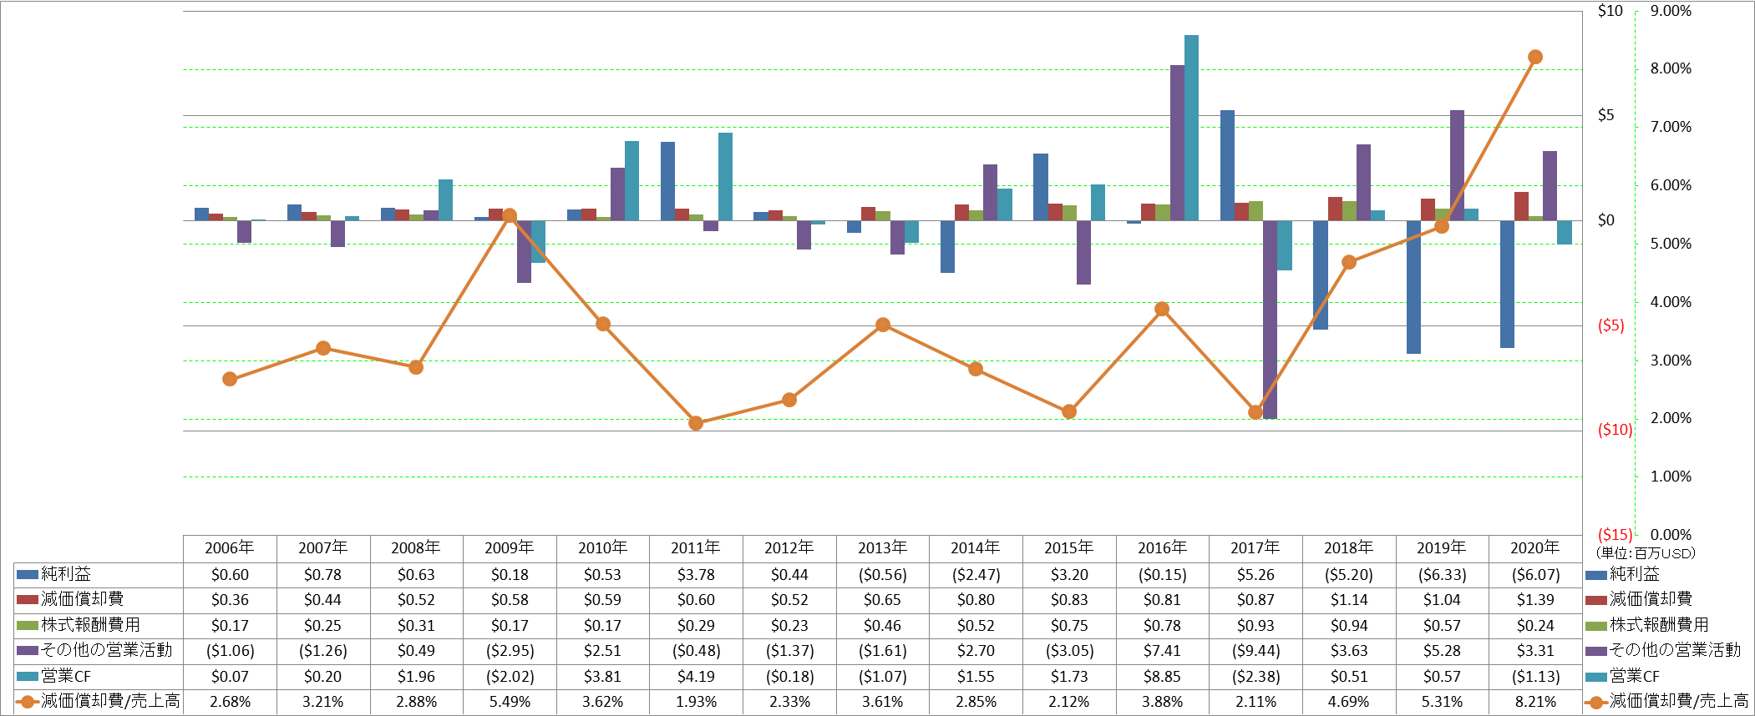Click the 5.00% right axis label
This screenshot has width=1755, height=716.
(1671, 244)
